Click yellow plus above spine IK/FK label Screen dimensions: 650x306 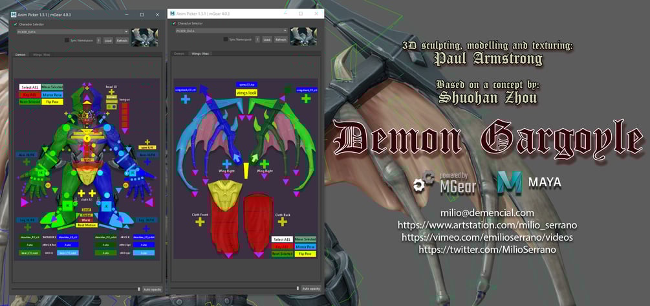click(147, 142)
